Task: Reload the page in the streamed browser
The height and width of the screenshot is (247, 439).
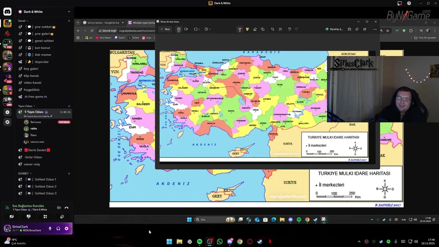Action: pos(92,31)
